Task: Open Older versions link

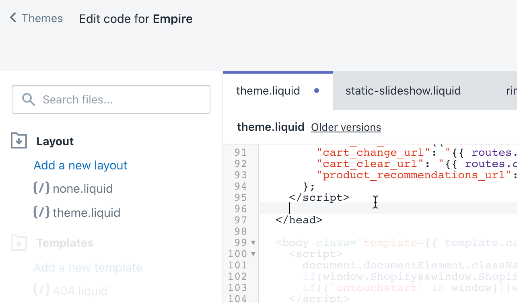Action: click(346, 127)
